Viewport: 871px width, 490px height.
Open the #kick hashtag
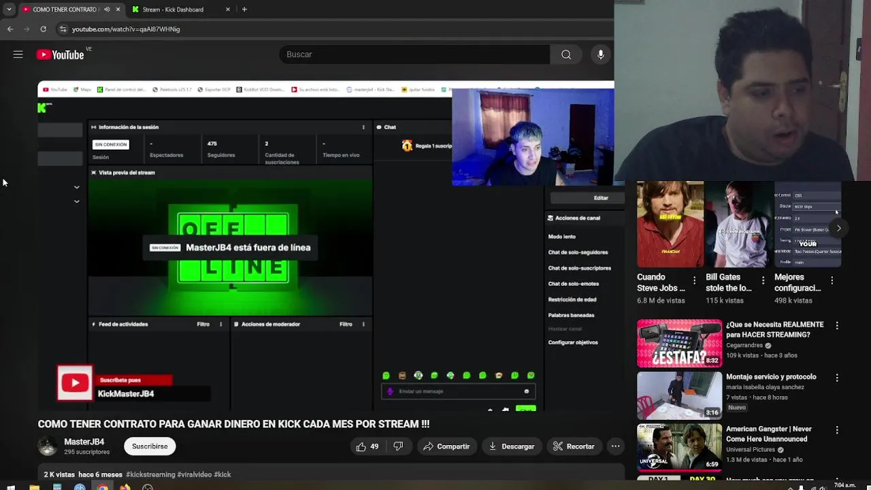pyautogui.click(x=223, y=474)
